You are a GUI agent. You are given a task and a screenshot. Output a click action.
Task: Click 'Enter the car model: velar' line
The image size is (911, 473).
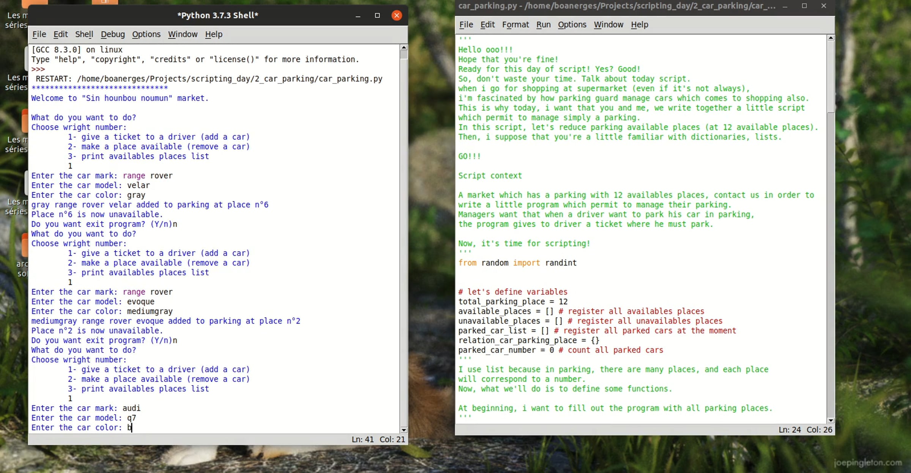90,185
